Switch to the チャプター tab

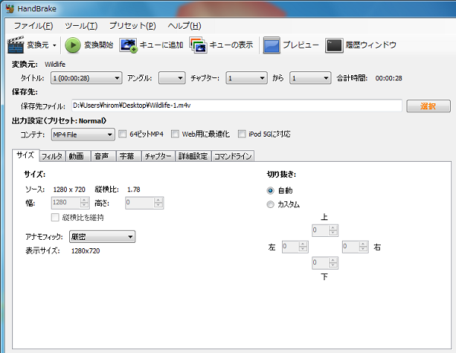[x=158, y=156]
